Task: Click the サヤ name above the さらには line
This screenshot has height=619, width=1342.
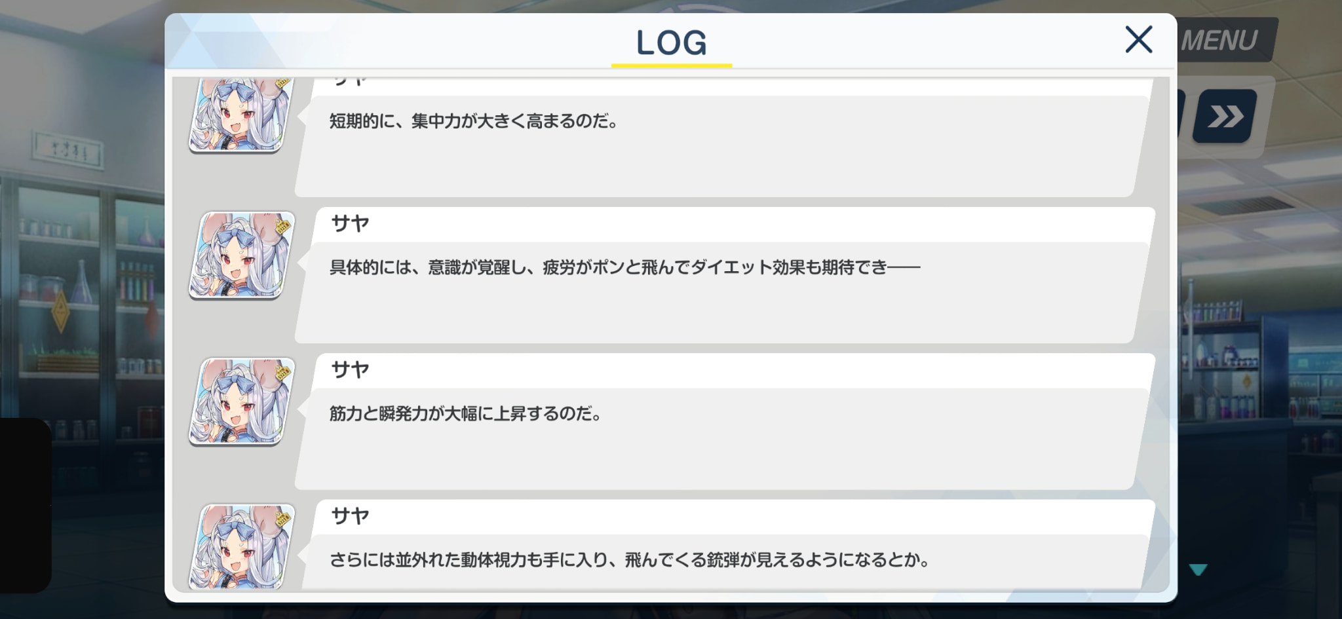Action: [351, 516]
